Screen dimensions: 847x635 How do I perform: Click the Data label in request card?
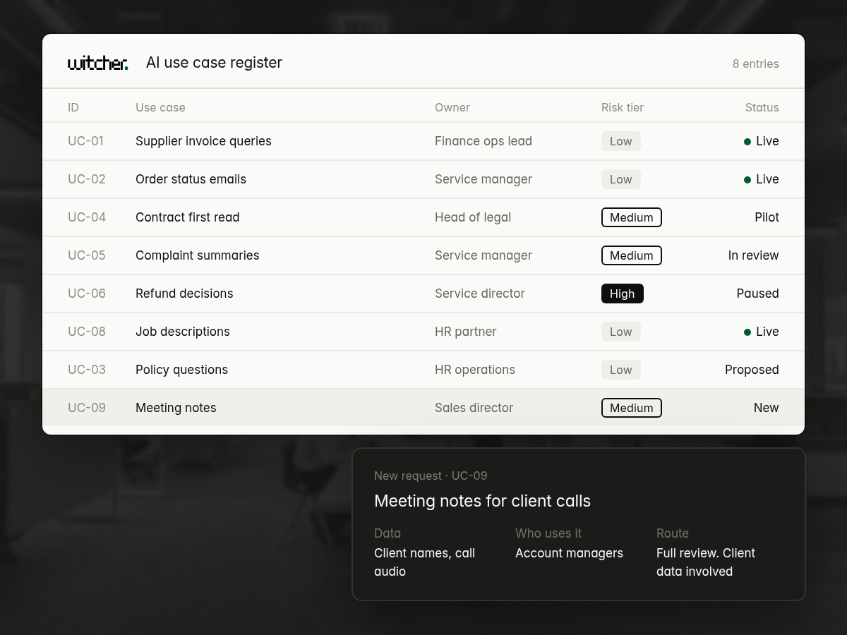pyautogui.click(x=388, y=533)
